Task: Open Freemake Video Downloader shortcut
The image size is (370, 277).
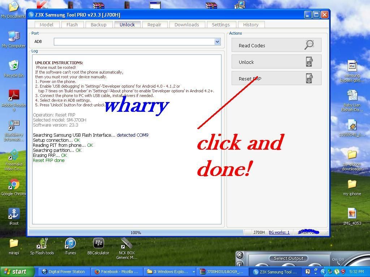Action: click(14, 155)
